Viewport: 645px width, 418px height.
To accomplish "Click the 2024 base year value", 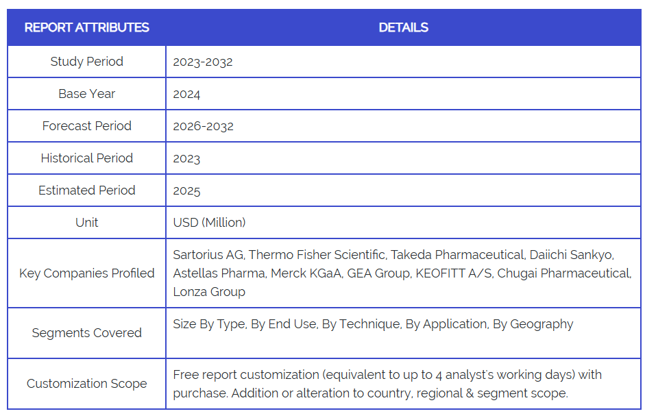I will click(x=186, y=94).
